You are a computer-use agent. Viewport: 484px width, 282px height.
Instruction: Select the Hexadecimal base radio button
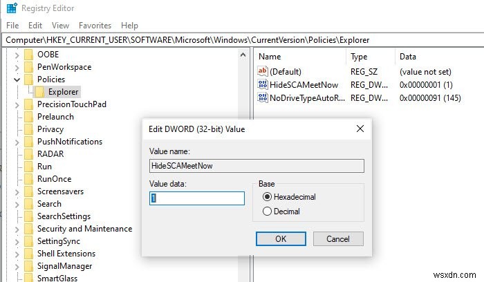click(267, 196)
